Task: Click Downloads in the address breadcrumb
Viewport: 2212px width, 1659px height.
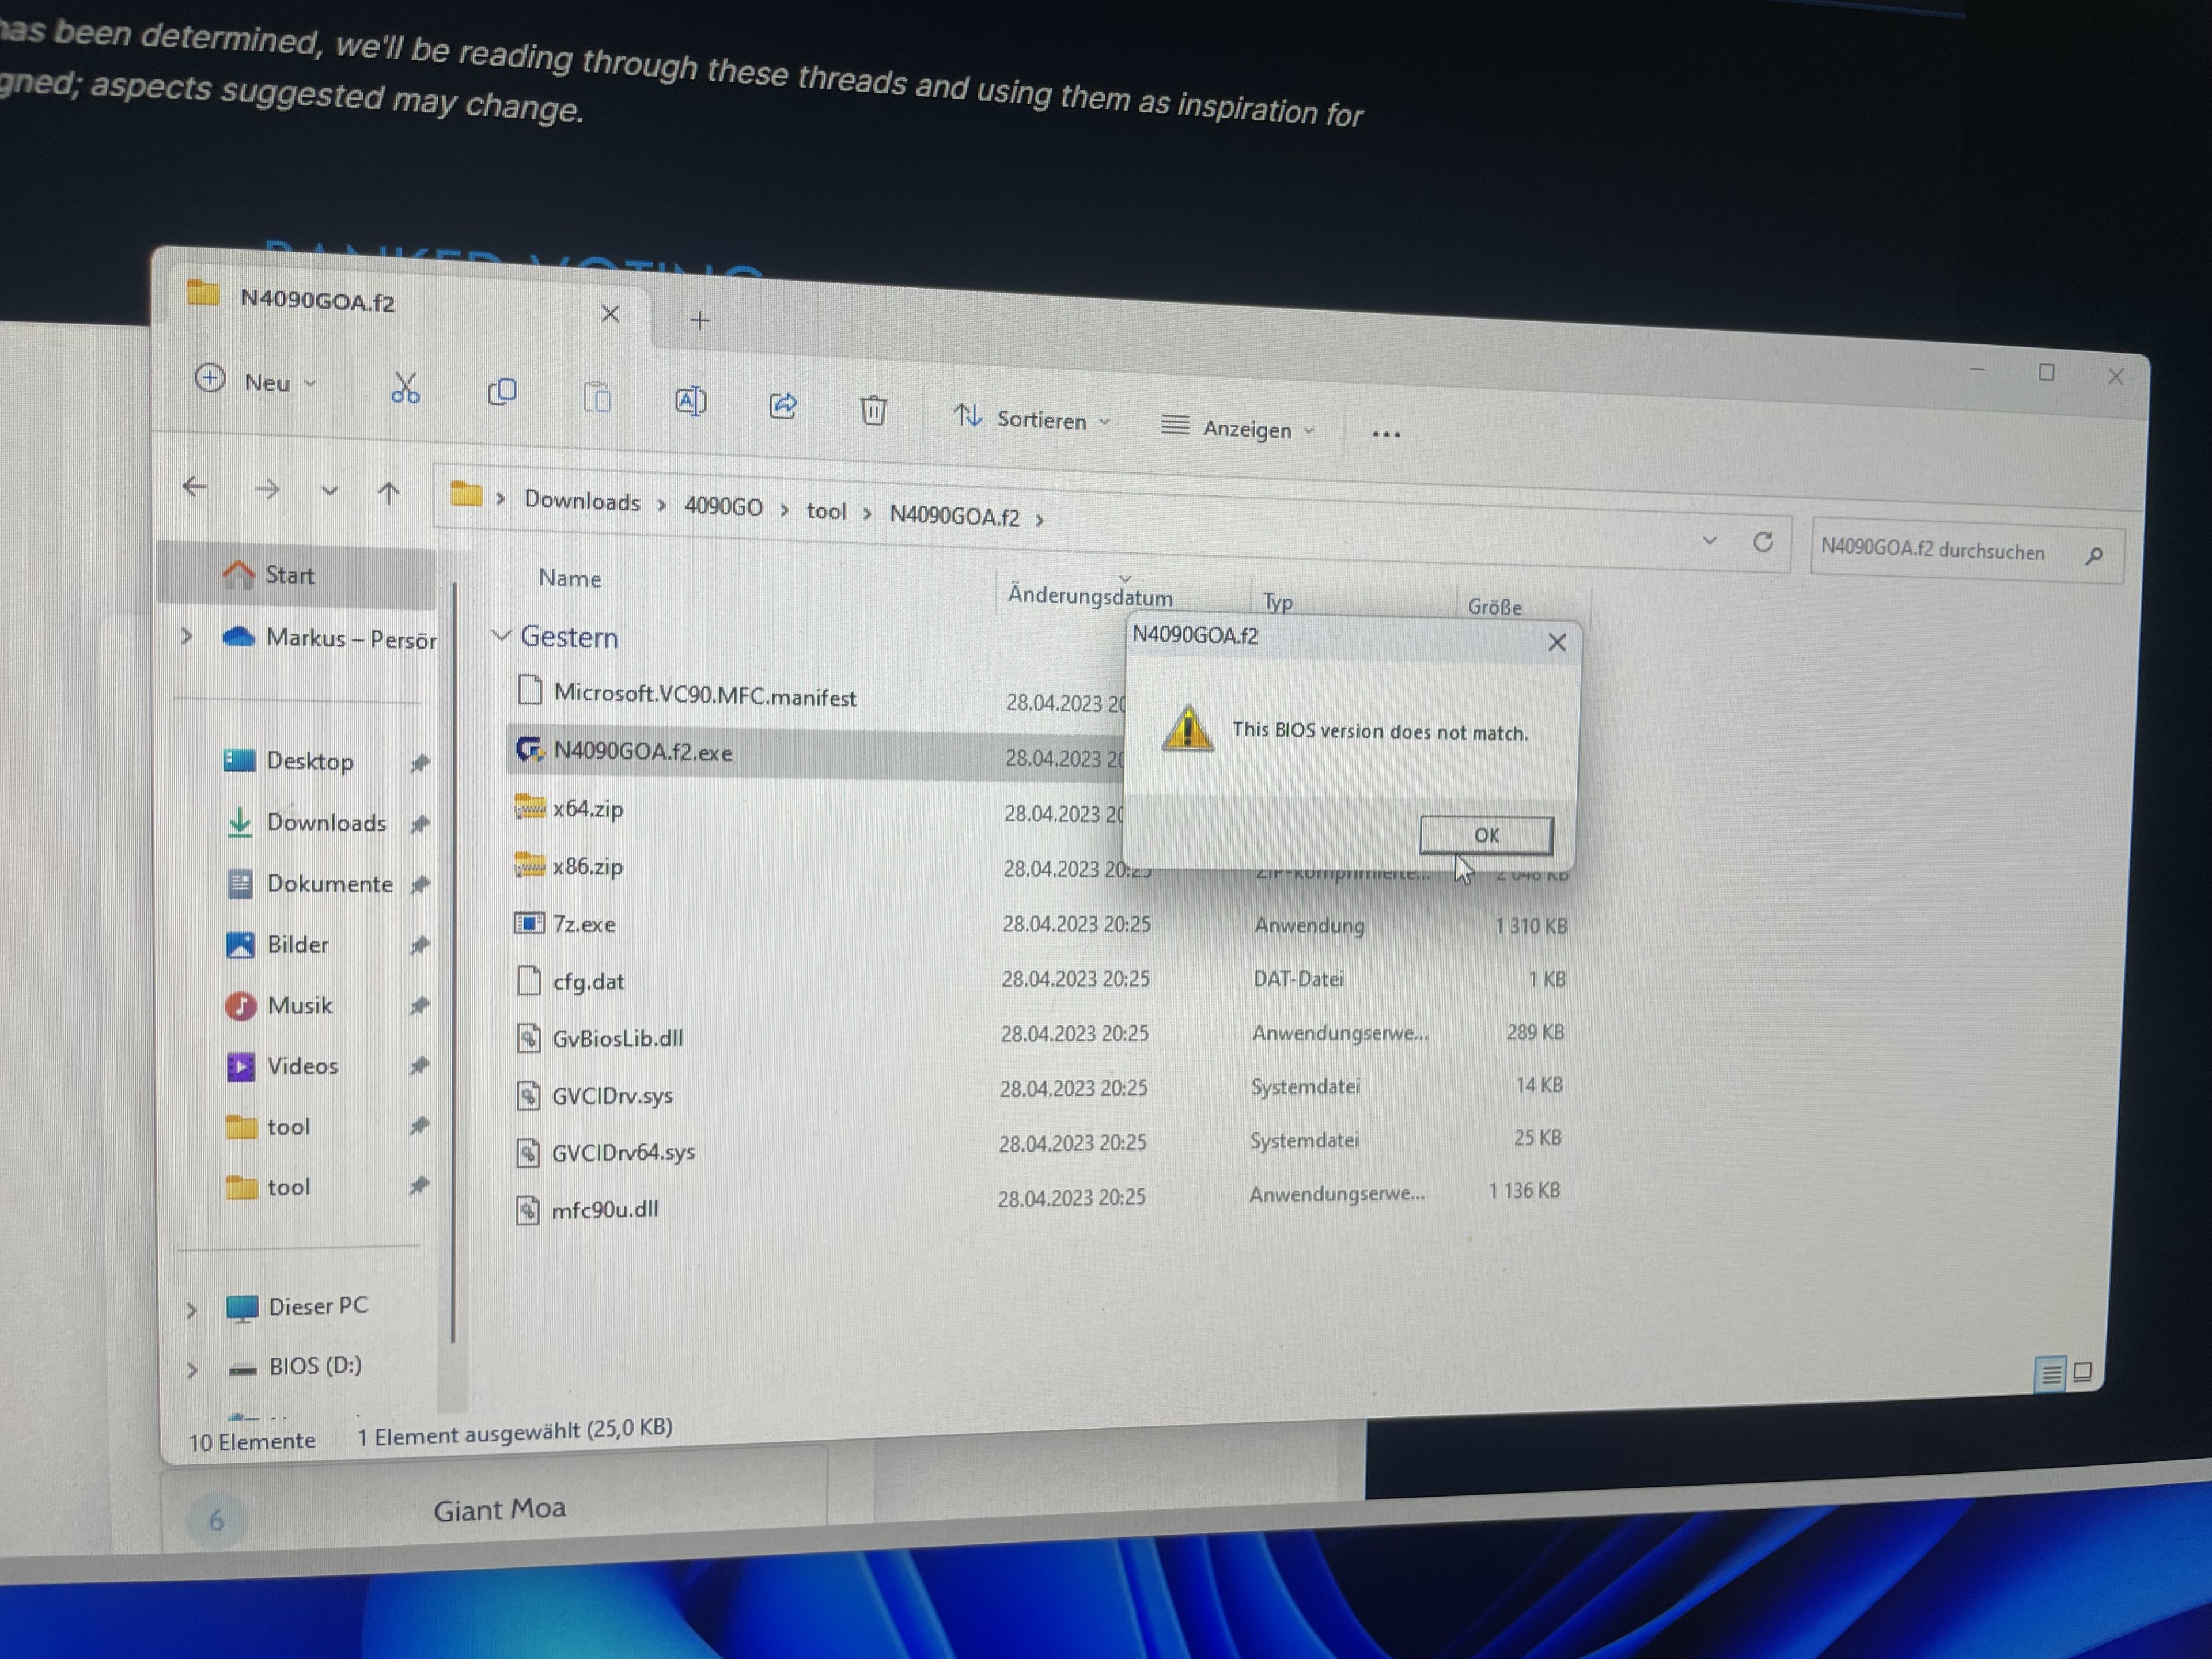Action: [582, 501]
